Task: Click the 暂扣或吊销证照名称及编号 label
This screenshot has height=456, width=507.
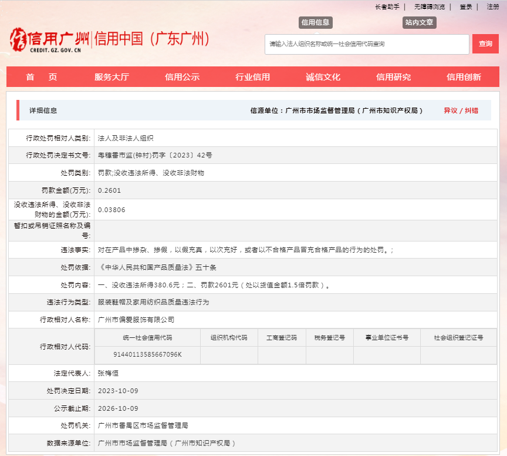Action: click(x=52, y=230)
